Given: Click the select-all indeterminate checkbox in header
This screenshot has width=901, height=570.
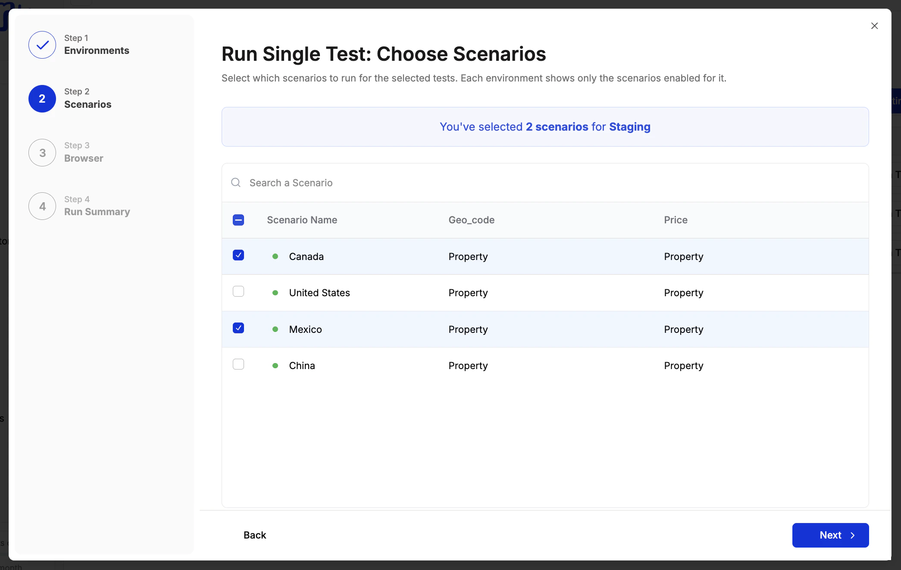Looking at the screenshot, I should 238,220.
